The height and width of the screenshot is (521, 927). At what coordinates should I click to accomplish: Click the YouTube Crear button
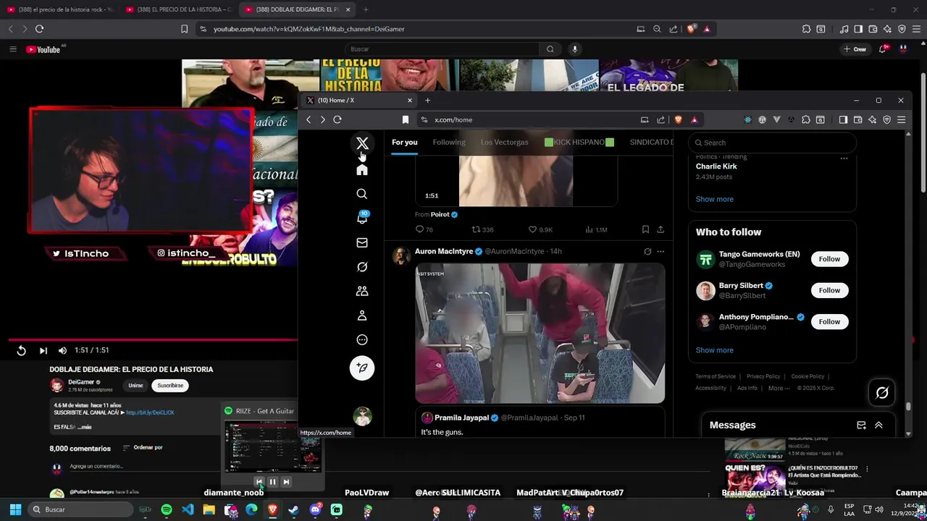(x=855, y=49)
